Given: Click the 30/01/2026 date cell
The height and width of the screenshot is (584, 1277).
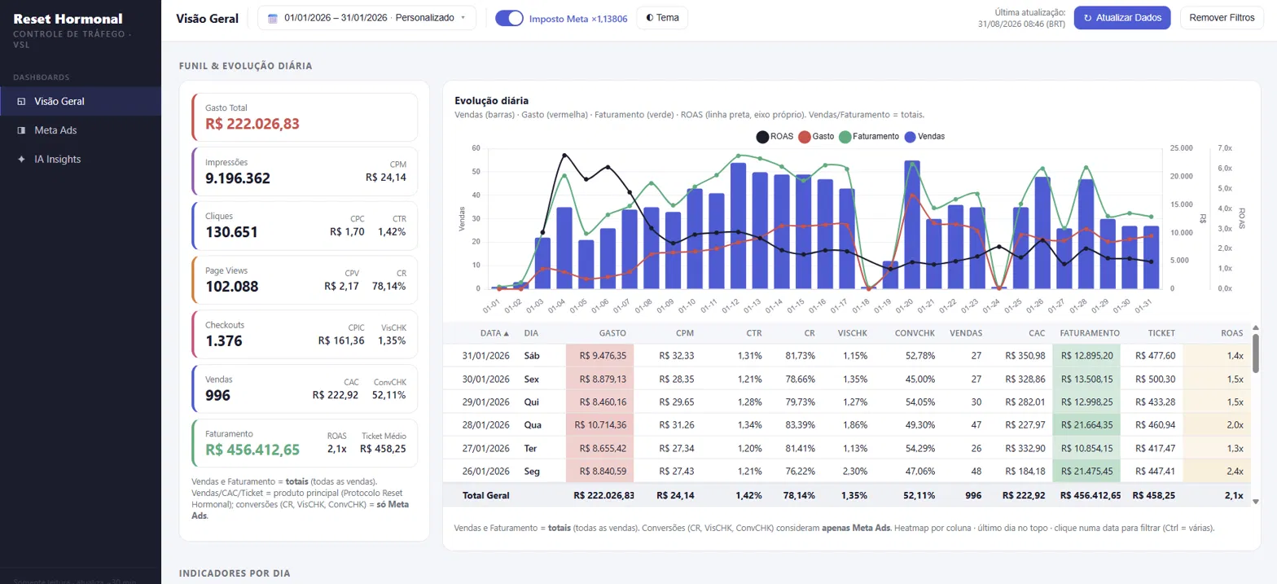Looking at the screenshot, I should pyautogui.click(x=485, y=379).
